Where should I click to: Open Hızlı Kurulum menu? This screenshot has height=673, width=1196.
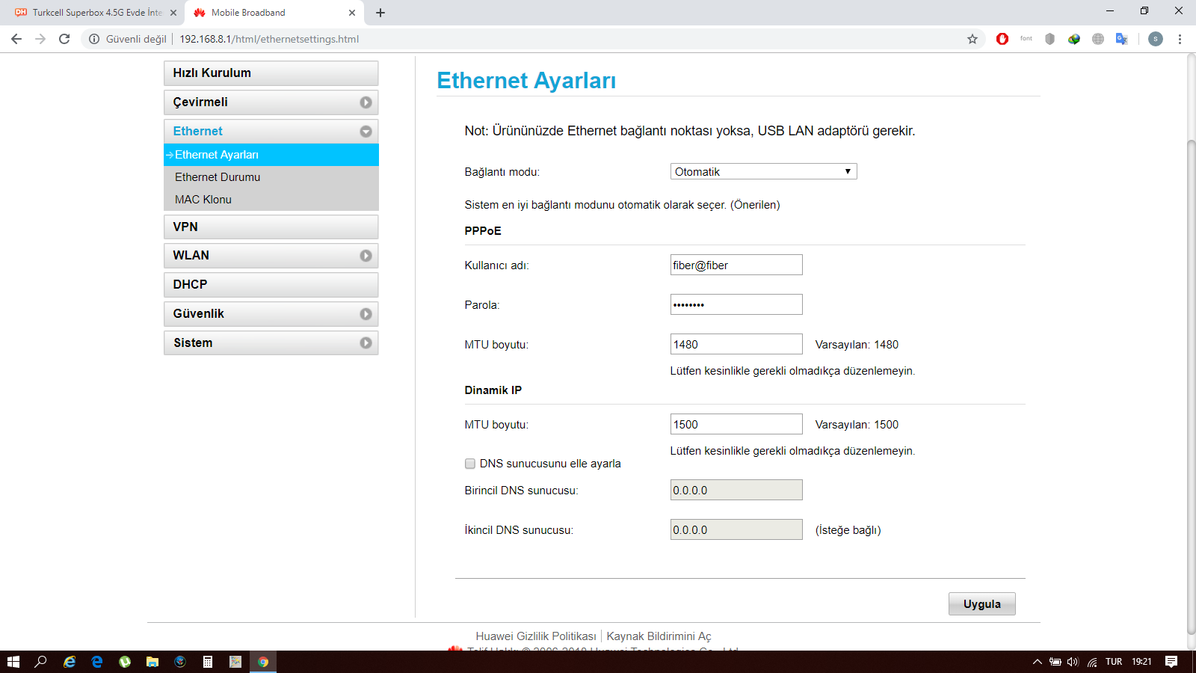[271, 73]
